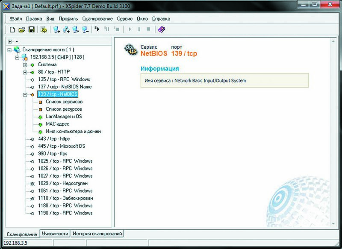The width and height of the screenshot is (342, 249).
Task: Save the task with the floppy disk icon
Action: (32, 29)
